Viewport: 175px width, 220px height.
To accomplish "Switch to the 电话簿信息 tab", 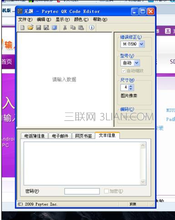I will [x=35, y=136].
